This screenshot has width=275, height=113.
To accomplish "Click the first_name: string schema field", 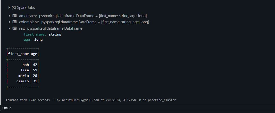I will point(43,35).
